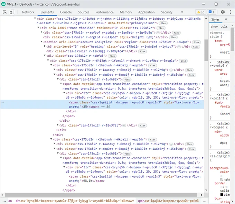
Task: Select the Elements tab
Action: click(x=47, y=12)
